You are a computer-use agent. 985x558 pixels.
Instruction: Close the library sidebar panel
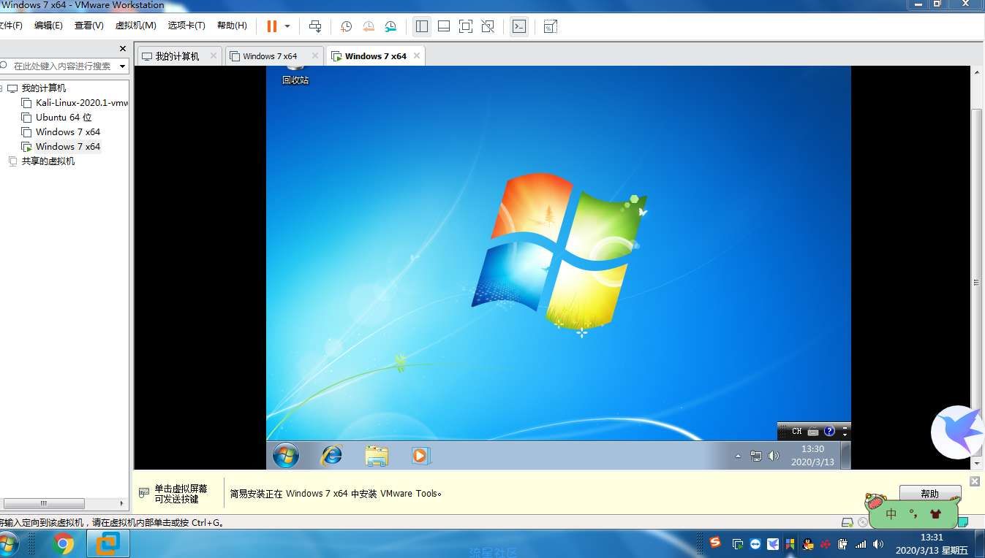pos(123,49)
